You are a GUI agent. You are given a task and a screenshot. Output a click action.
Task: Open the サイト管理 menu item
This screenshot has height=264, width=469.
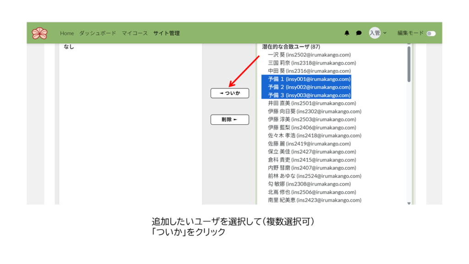pos(166,33)
